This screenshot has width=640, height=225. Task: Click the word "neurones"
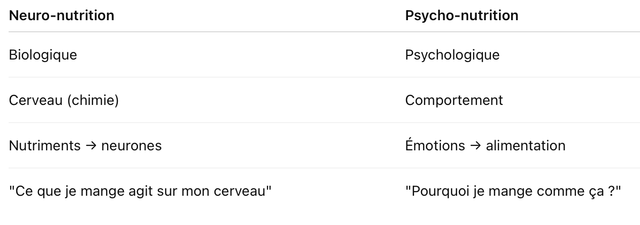coord(131,146)
